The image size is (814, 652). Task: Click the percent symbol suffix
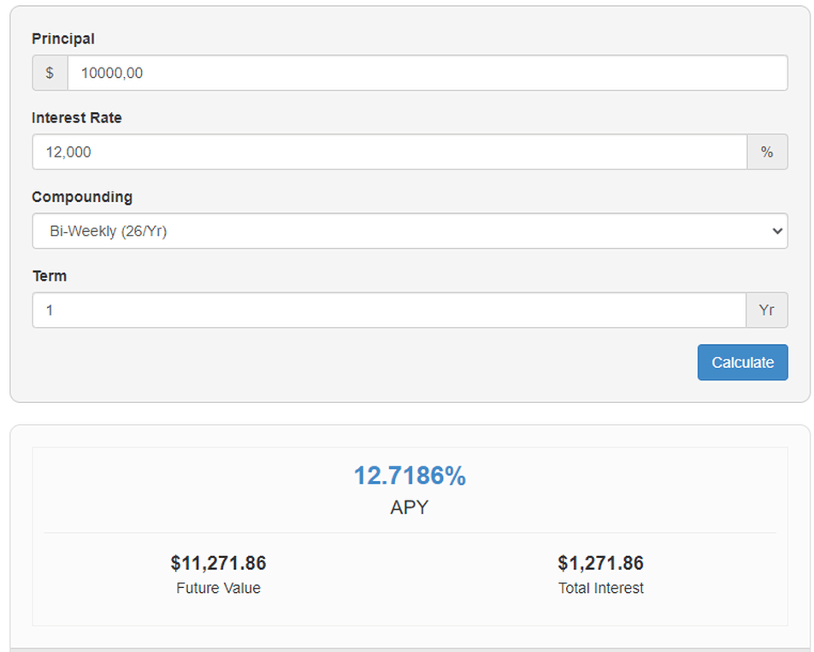click(767, 152)
